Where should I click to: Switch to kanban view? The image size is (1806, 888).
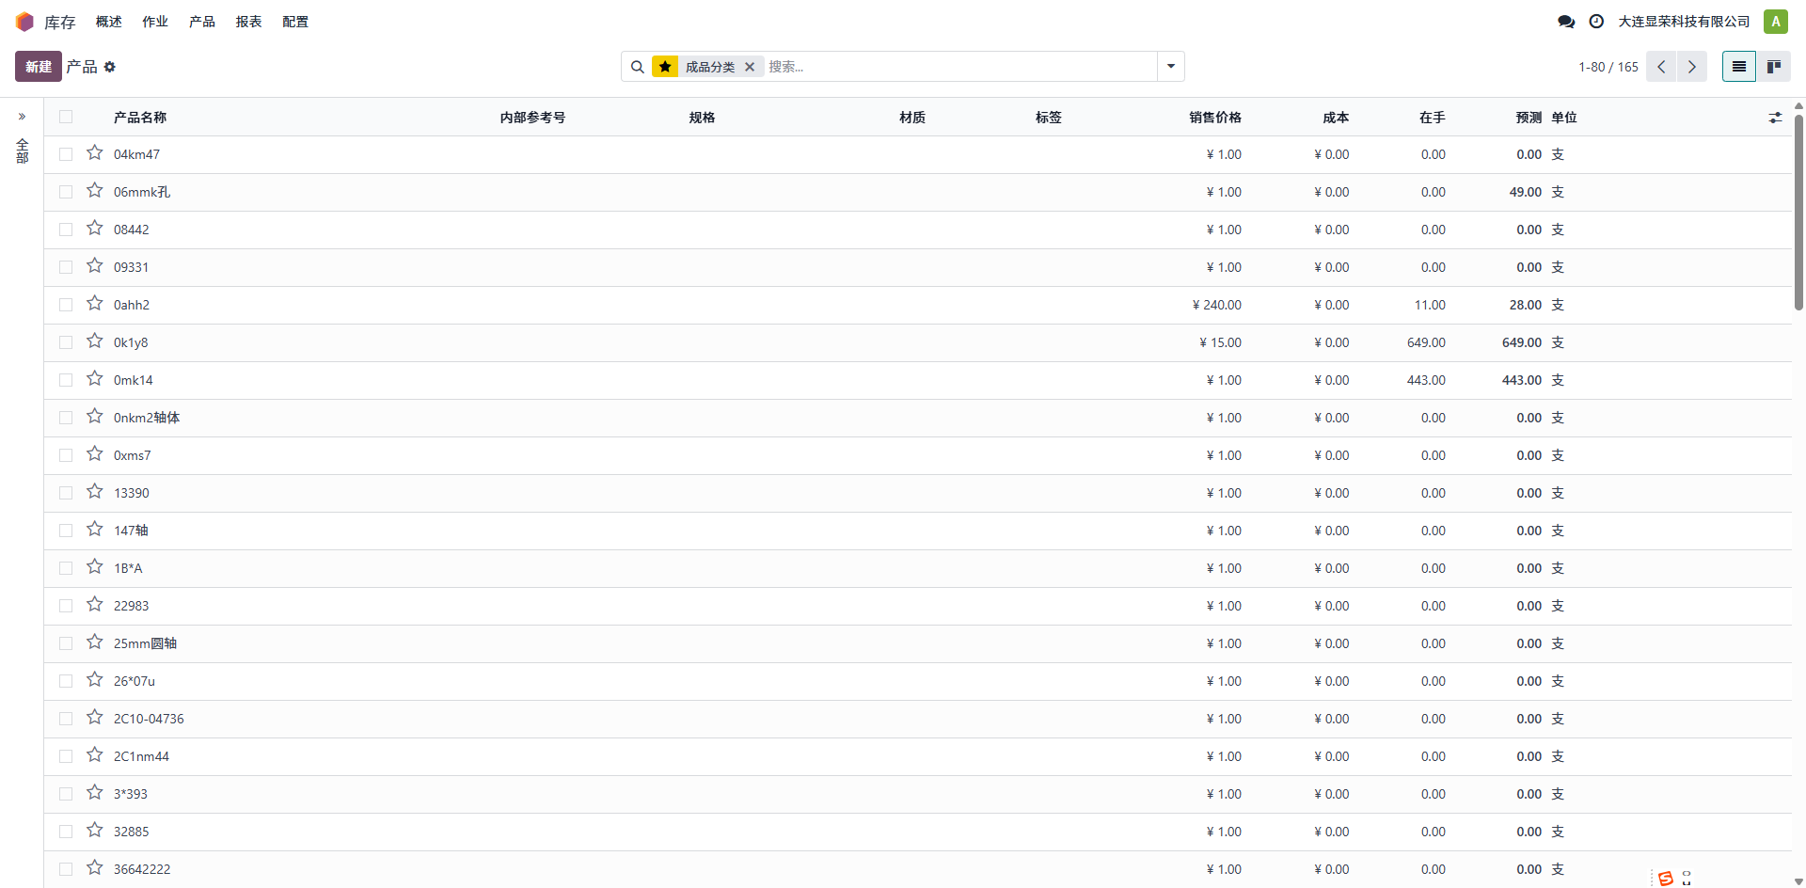pyautogui.click(x=1774, y=67)
